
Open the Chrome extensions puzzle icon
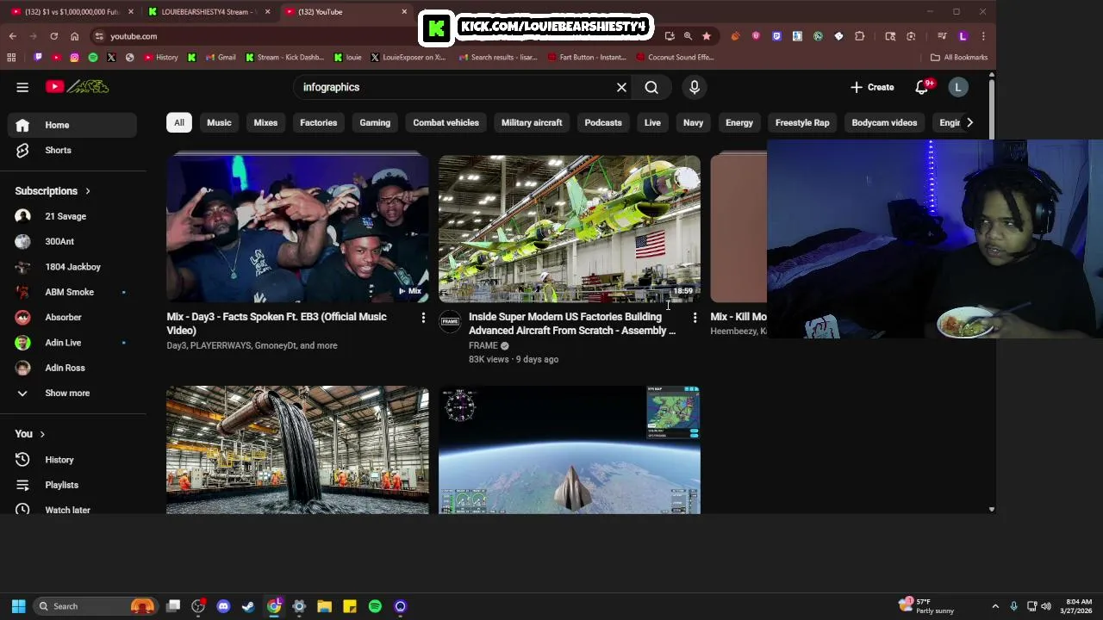[x=859, y=36]
